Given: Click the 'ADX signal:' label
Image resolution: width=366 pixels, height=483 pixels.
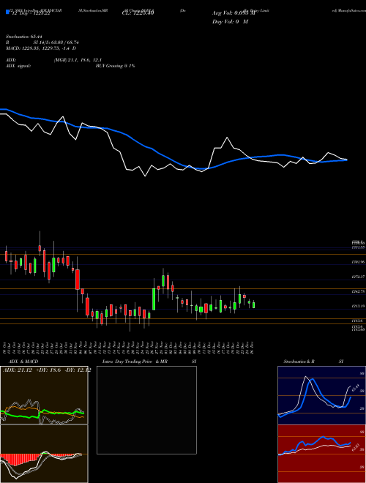Looking at the screenshot, I should tap(18, 66).
